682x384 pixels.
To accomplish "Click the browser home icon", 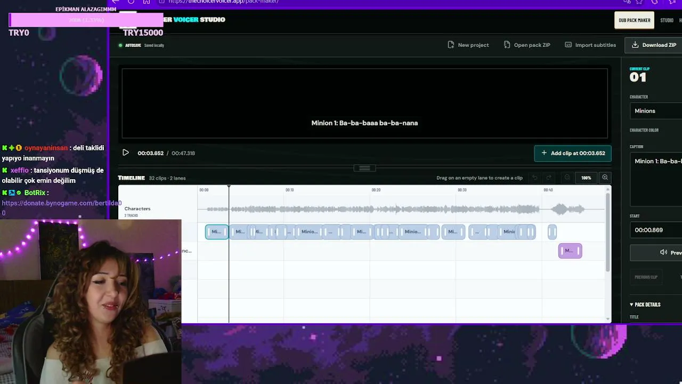I will [147, 2].
